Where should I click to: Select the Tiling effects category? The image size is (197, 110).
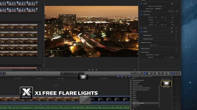point(134,99)
